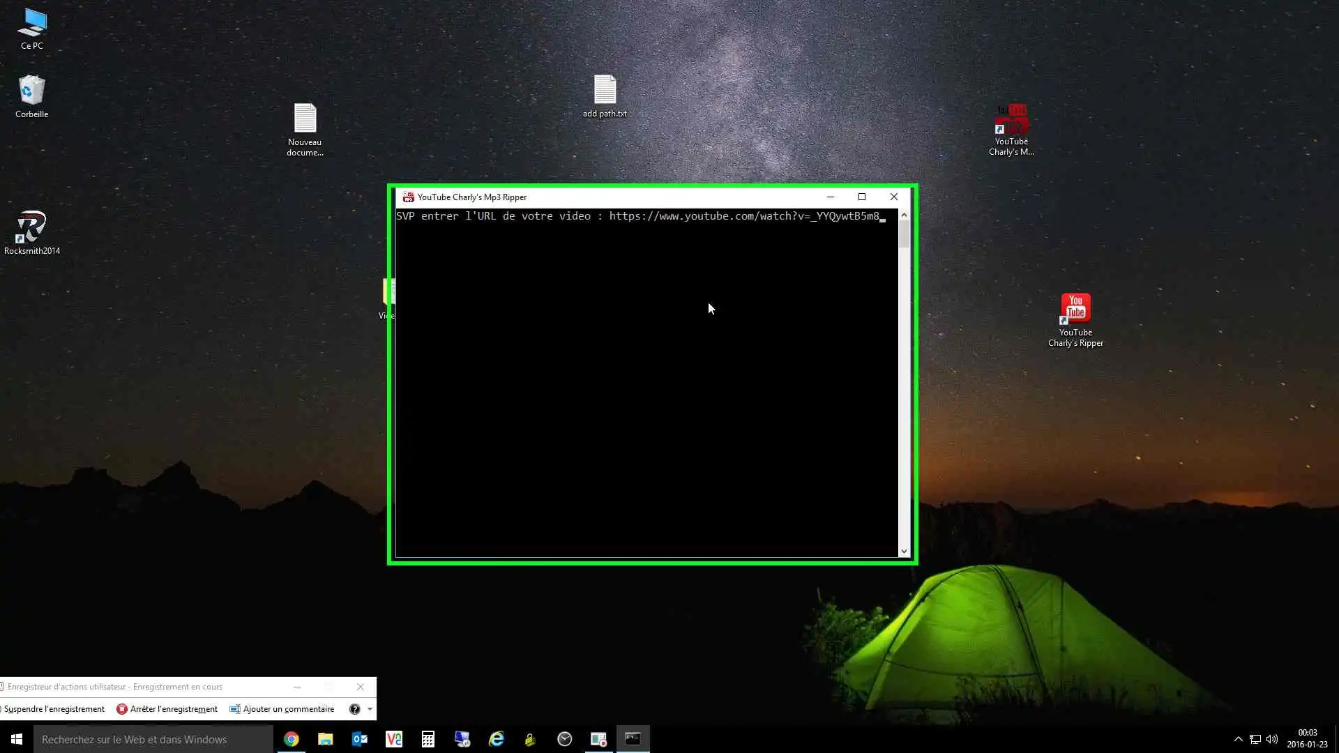Screen dimensions: 1339x753
Task: Close the Mp3 Ripper window
Action: point(894,197)
